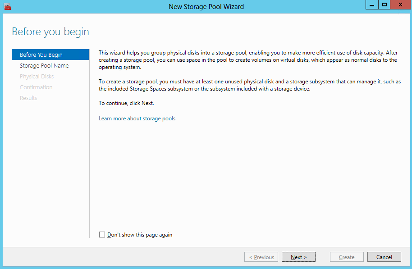Click the Next button
The width and height of the screenshot is (412, 269).
tap(298, 257)
